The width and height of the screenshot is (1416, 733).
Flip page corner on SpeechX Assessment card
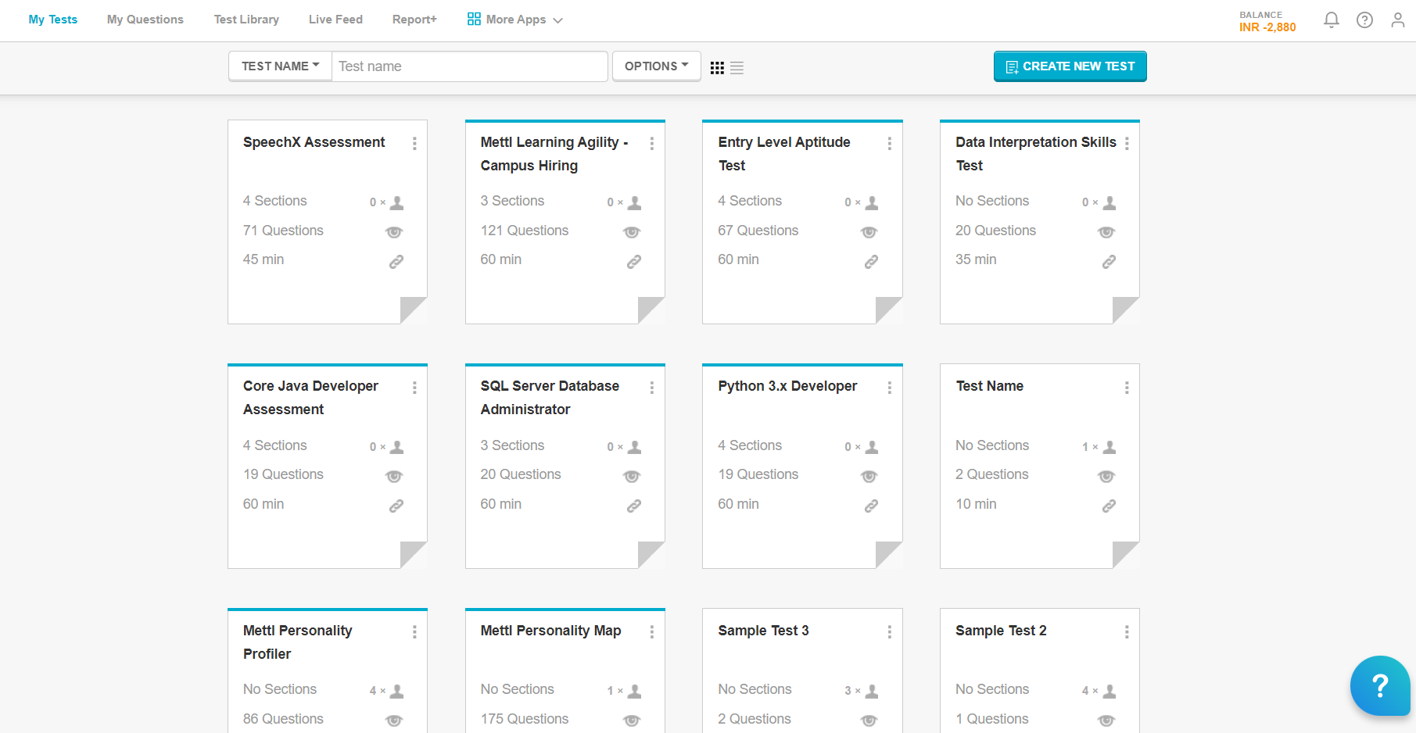pyautogui.click(x=414, y=310)
